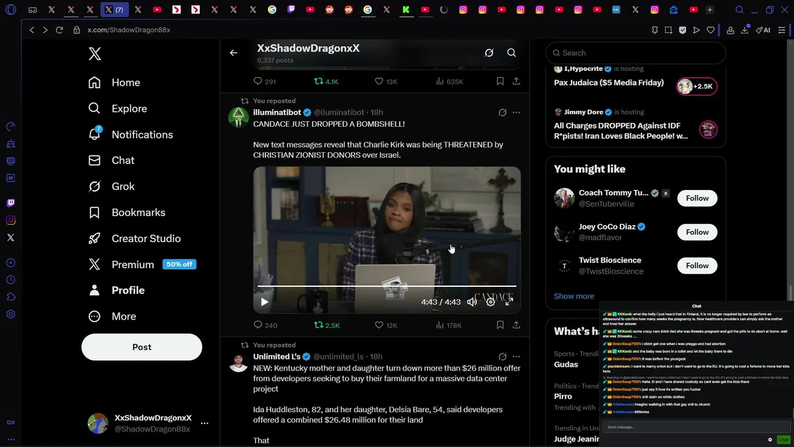Screen dimensions: 794x447
Task: Open video settings gear
Action: click(491, 302)
